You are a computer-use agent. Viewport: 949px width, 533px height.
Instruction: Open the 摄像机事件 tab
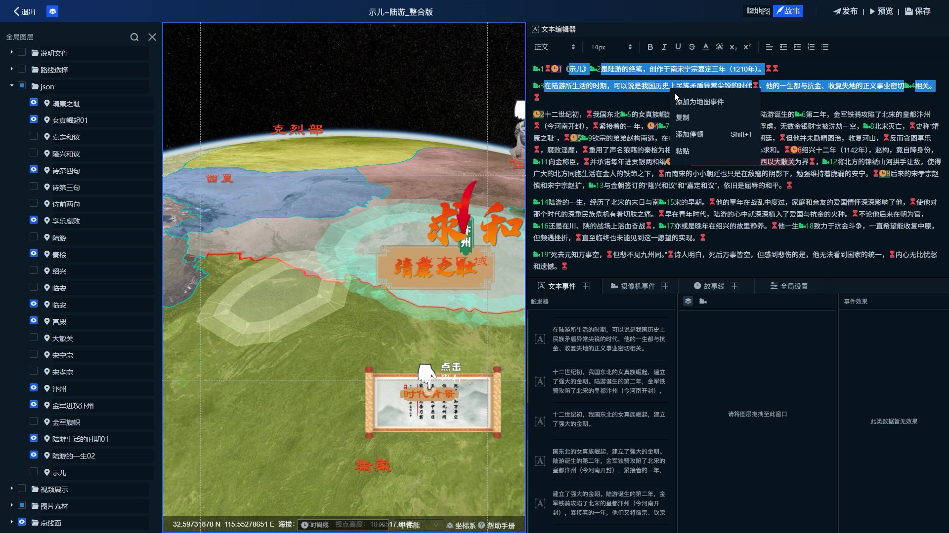click(633, 286)
